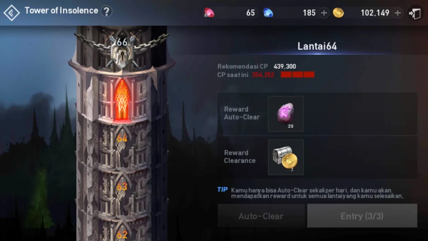Exit the screen via door icon
Screen dimensions: 428x241
click(x=415, y=13)
